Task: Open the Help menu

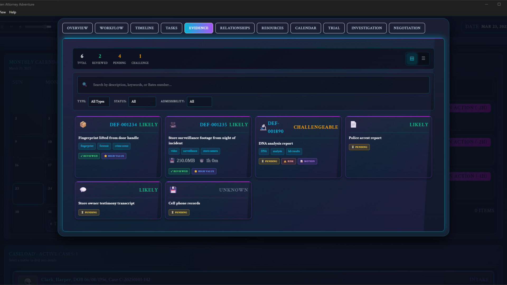Action: click(x=12, y=12)
